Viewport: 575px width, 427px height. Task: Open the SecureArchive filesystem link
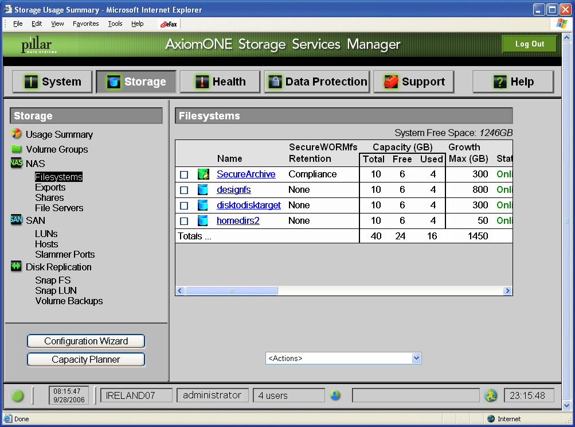246,174
